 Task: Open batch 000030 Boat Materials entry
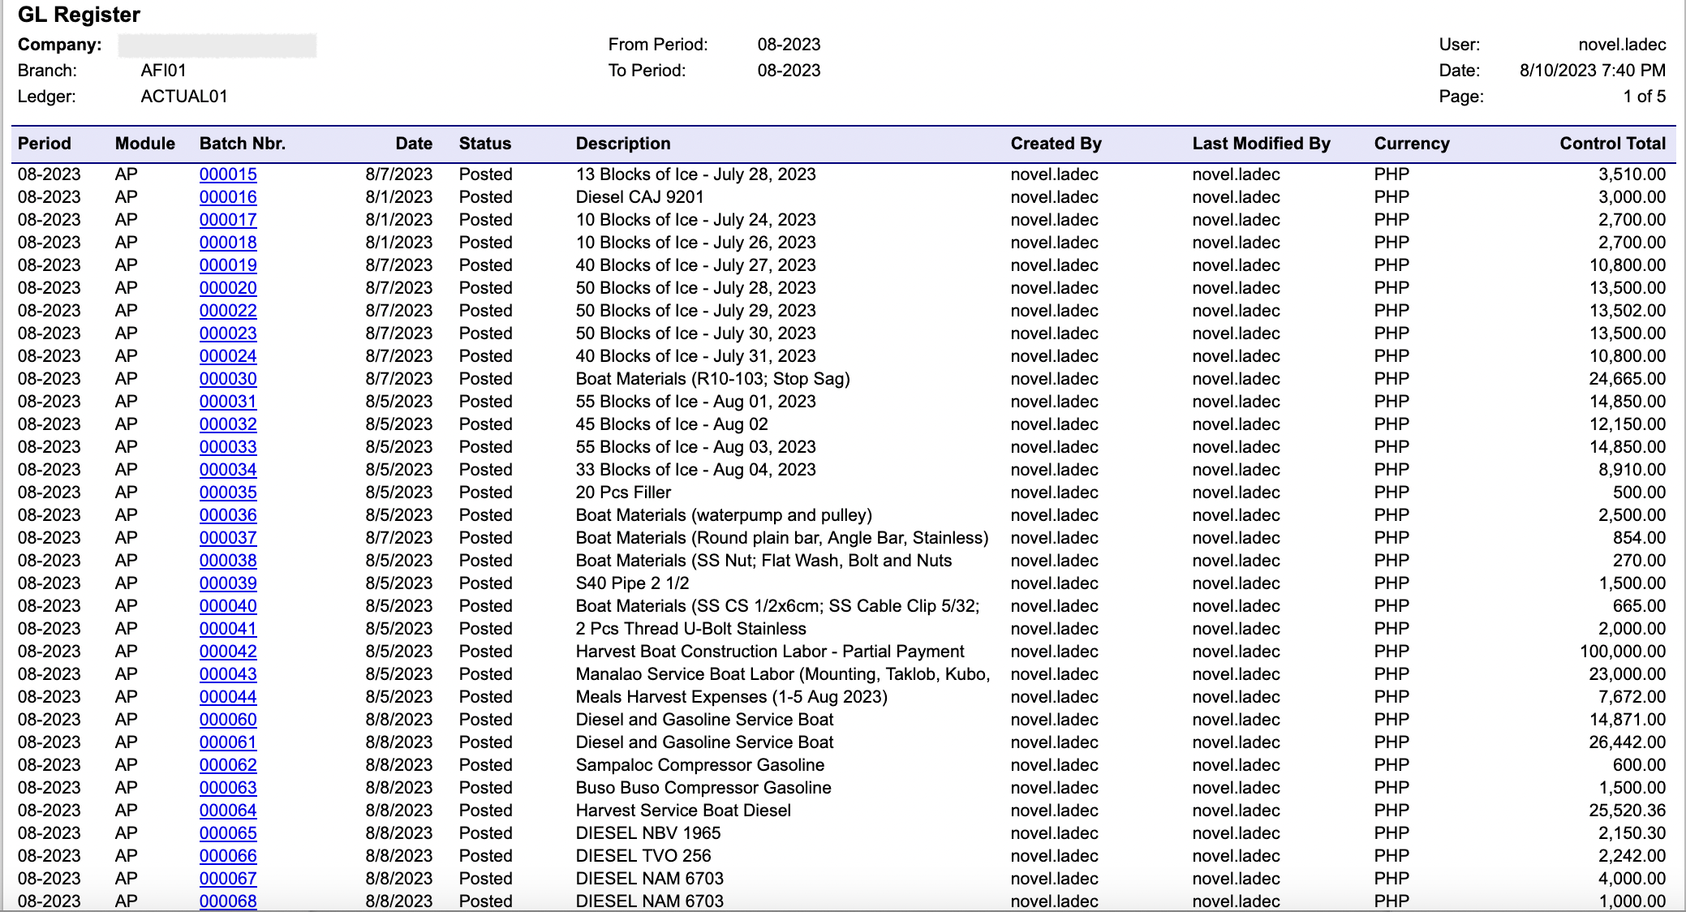pyautogui.click(x=228, y=379)
